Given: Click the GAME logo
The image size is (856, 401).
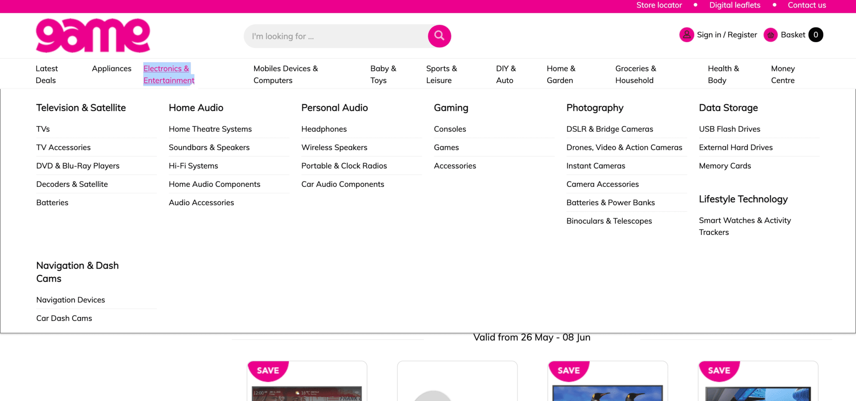Looking at the screenshot, I should [x=93, y=35].
